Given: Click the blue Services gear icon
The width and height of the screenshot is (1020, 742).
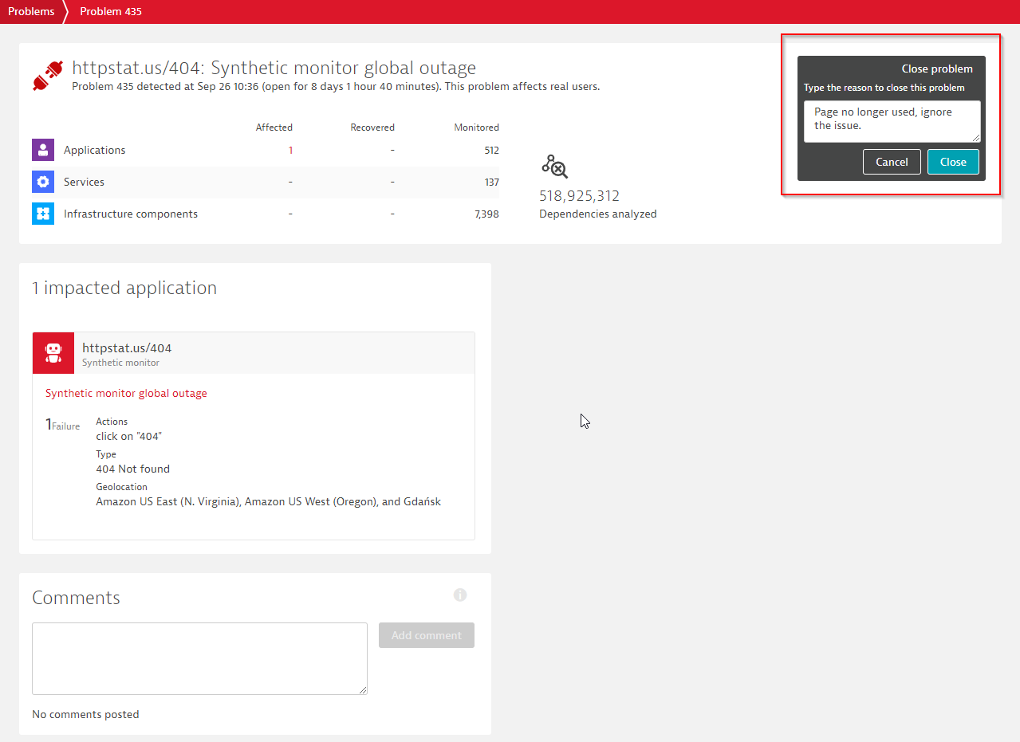Looking at the screenshot, I should (43, 182).
